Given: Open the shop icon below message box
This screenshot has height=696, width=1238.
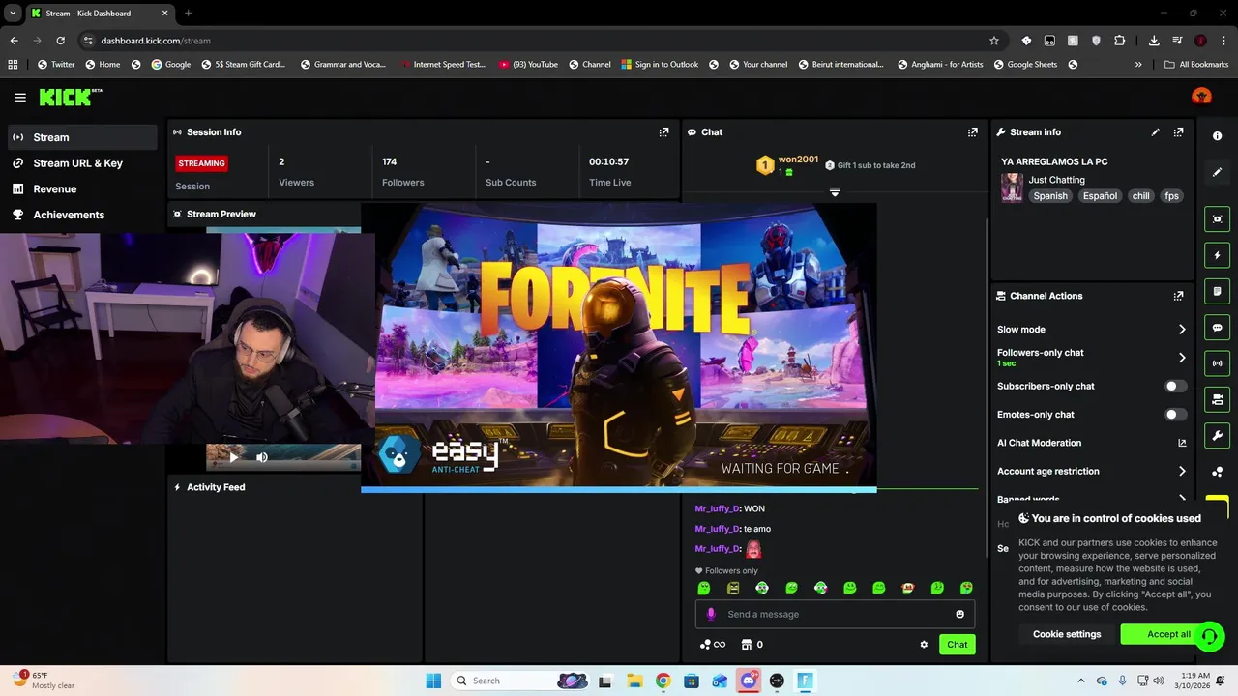Looking at the screenshot, I should coord(747,645).
